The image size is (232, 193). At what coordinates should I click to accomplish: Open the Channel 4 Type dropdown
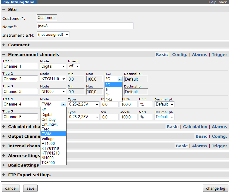click(84, 104)
